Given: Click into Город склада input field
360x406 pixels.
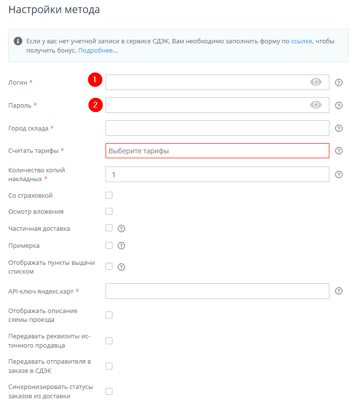Looking at the screenshot, I should coord(217,128).
